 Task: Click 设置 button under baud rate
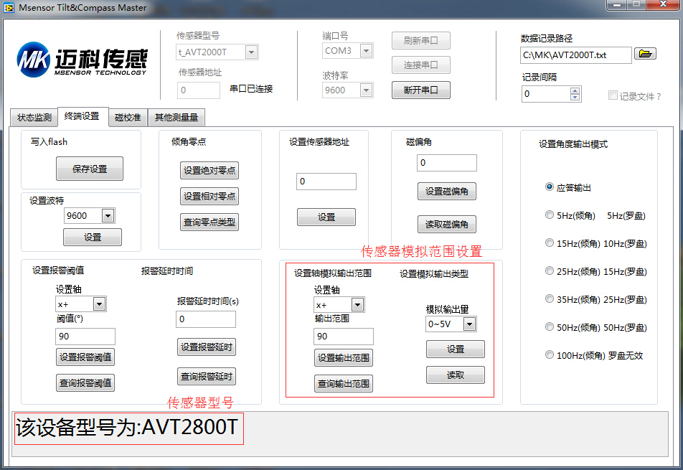click(x=93, y=238)
